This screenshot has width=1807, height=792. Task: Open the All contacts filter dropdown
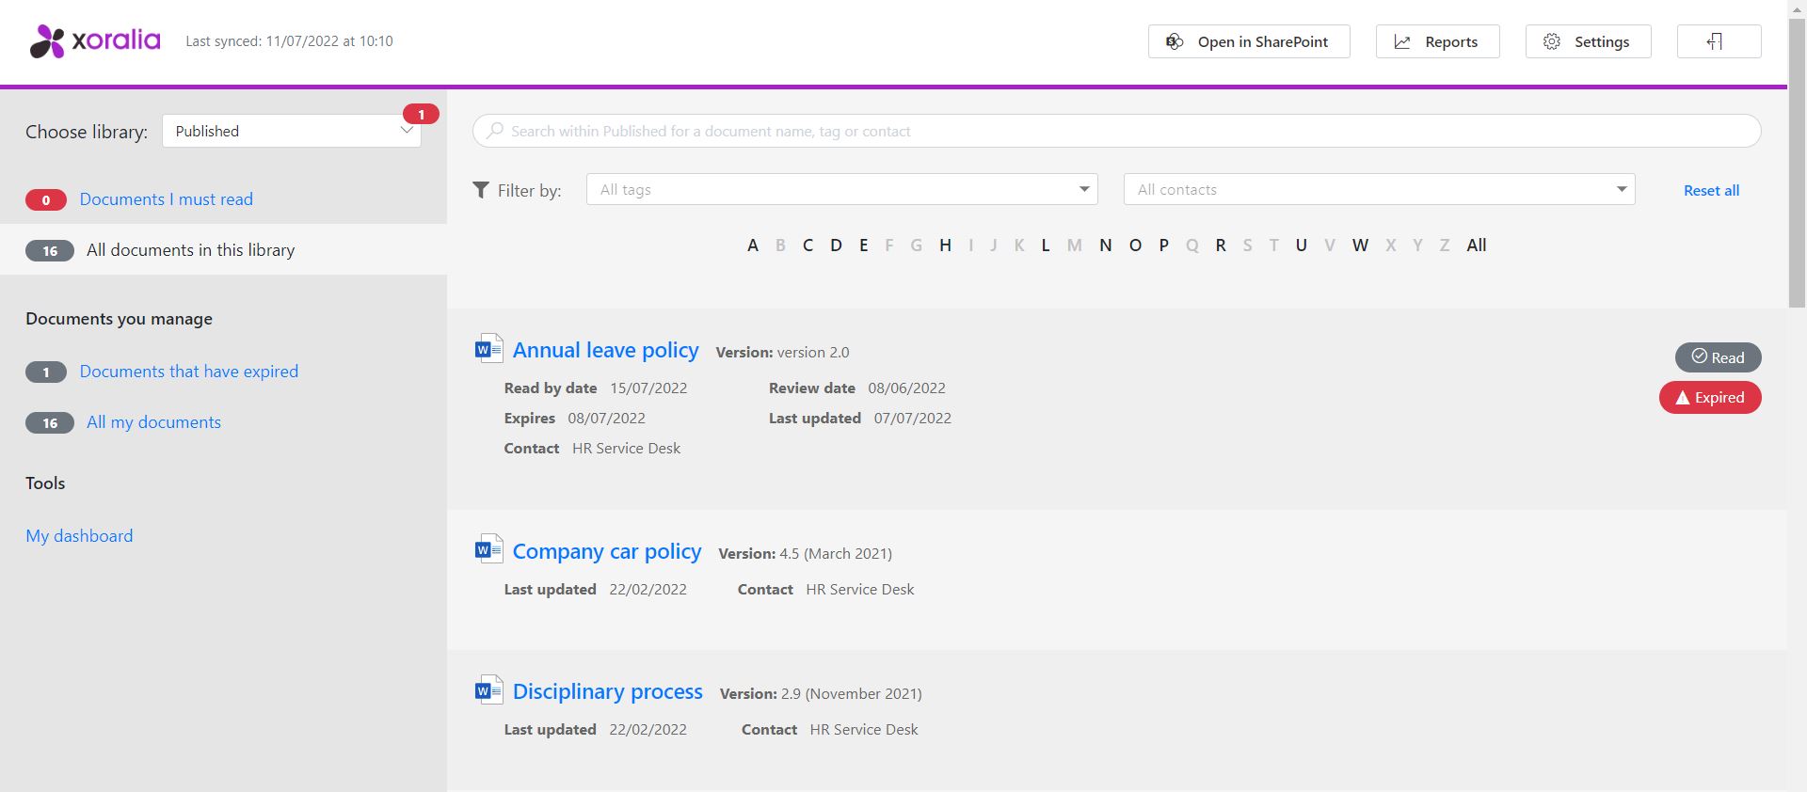1378,190
